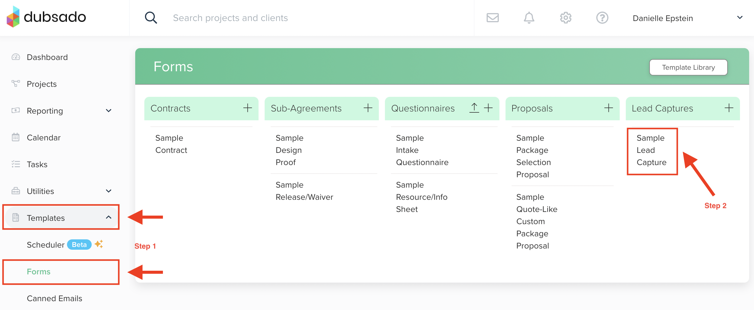
Task: Open settings gear icon
Action: point(565,18)
